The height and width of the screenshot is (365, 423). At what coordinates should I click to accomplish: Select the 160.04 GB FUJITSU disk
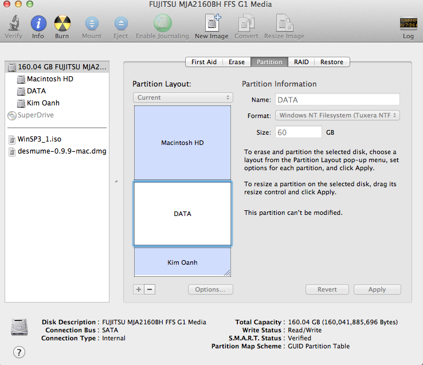coord(57,67)
